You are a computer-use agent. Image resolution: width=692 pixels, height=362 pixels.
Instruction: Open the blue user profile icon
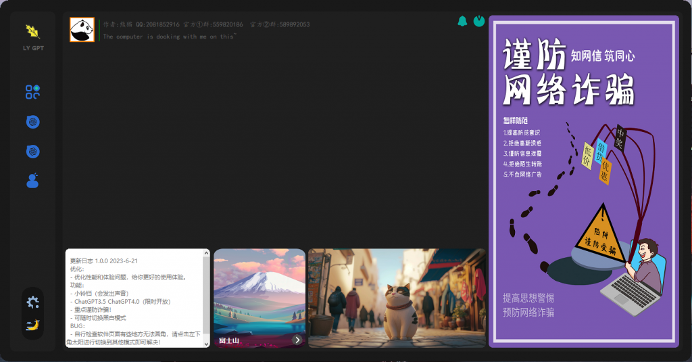pos(32,181)
